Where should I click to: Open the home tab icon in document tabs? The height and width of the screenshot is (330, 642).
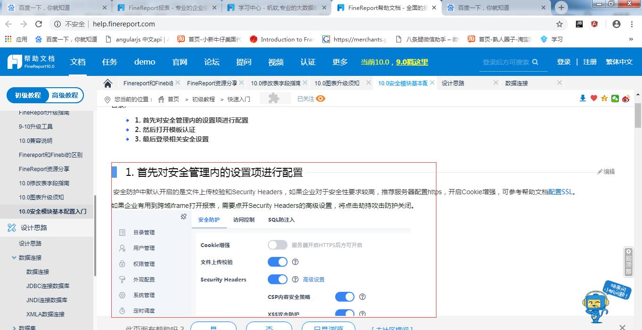(x=108, y=83)
